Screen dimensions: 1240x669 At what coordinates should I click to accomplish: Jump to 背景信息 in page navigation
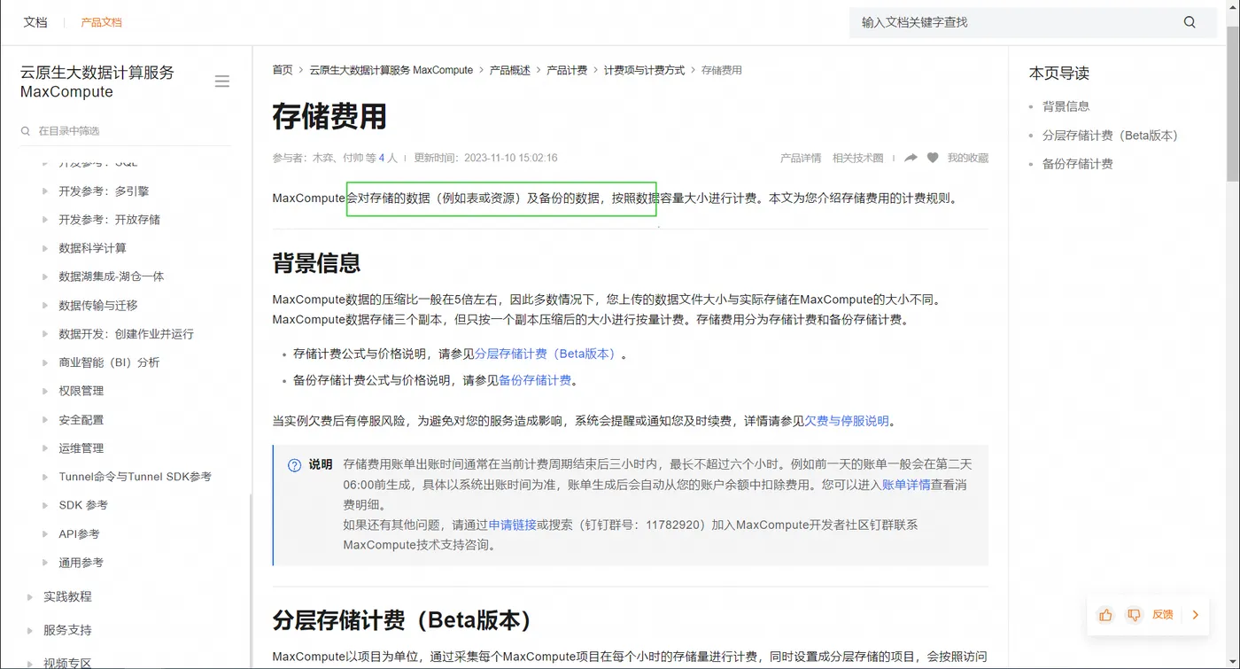point(1066,106)
